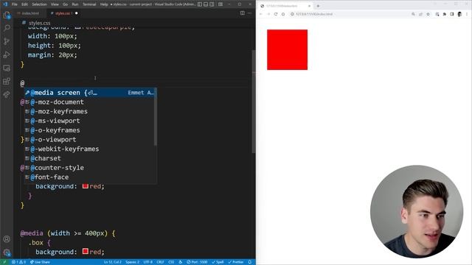Toggle the secondary sidebar layout icon

tap(212, 4)
